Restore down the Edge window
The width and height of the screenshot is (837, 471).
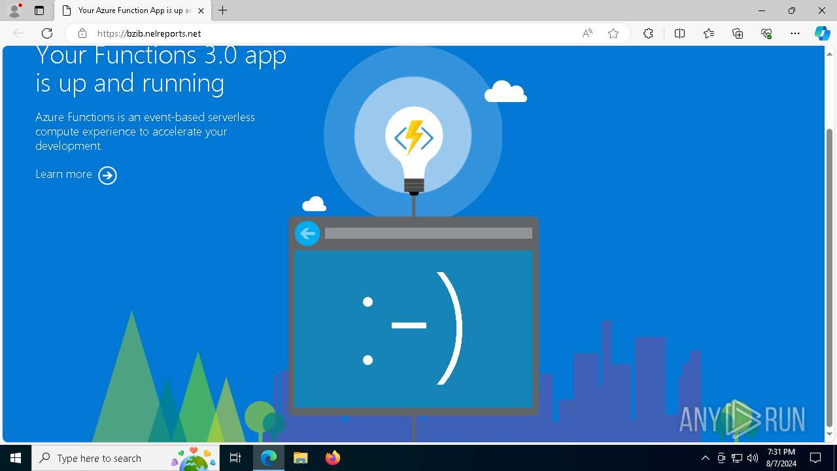tap(792, 10)
